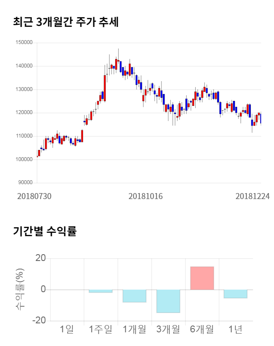The height and width of the screenshot is (346, 274).
Task: Click the 20181224 date label
Action: (253, 196)
